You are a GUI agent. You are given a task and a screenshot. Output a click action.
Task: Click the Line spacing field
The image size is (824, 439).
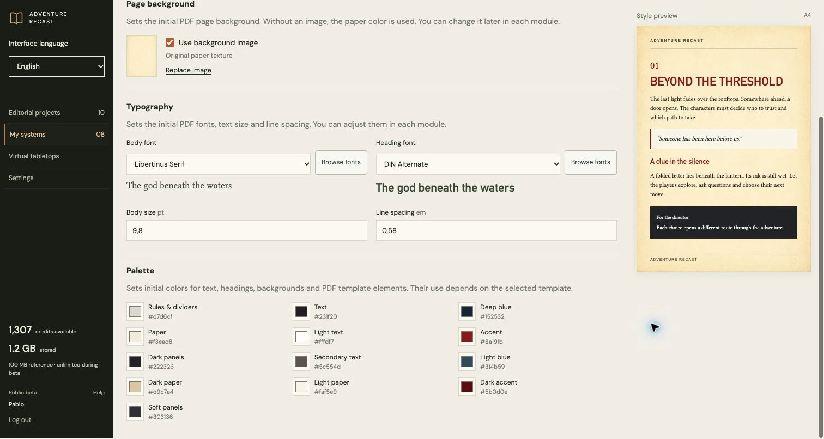(496, 230)
